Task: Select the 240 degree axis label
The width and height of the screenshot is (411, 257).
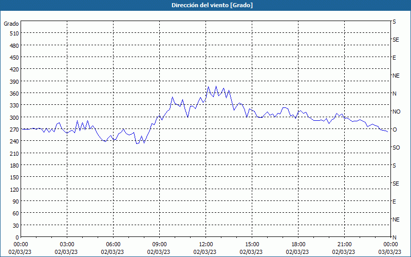Action: (x=14, y=141)
